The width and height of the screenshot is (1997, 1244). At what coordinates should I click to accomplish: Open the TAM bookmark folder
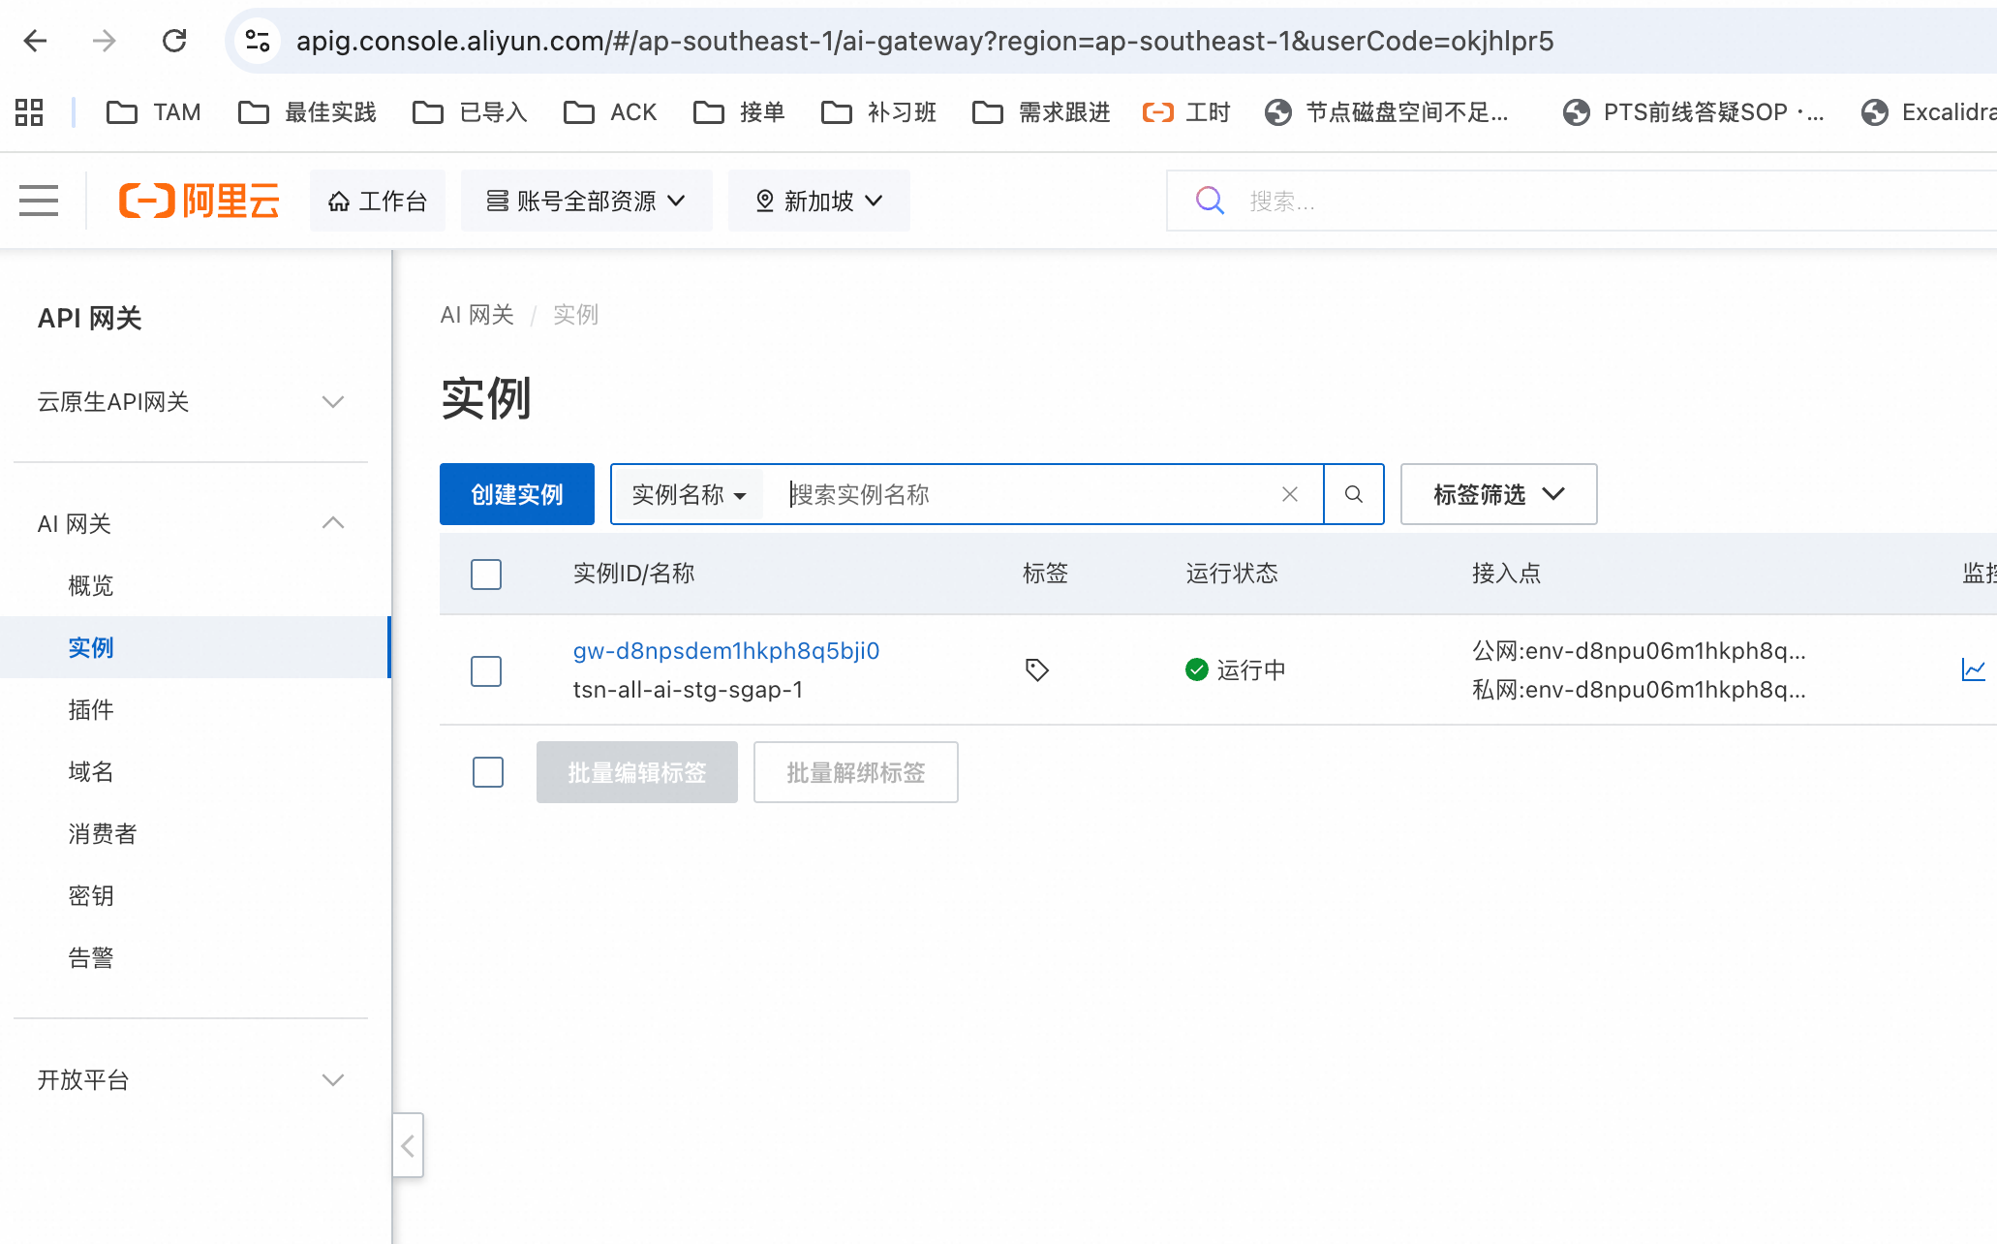[x=153, y=112]
